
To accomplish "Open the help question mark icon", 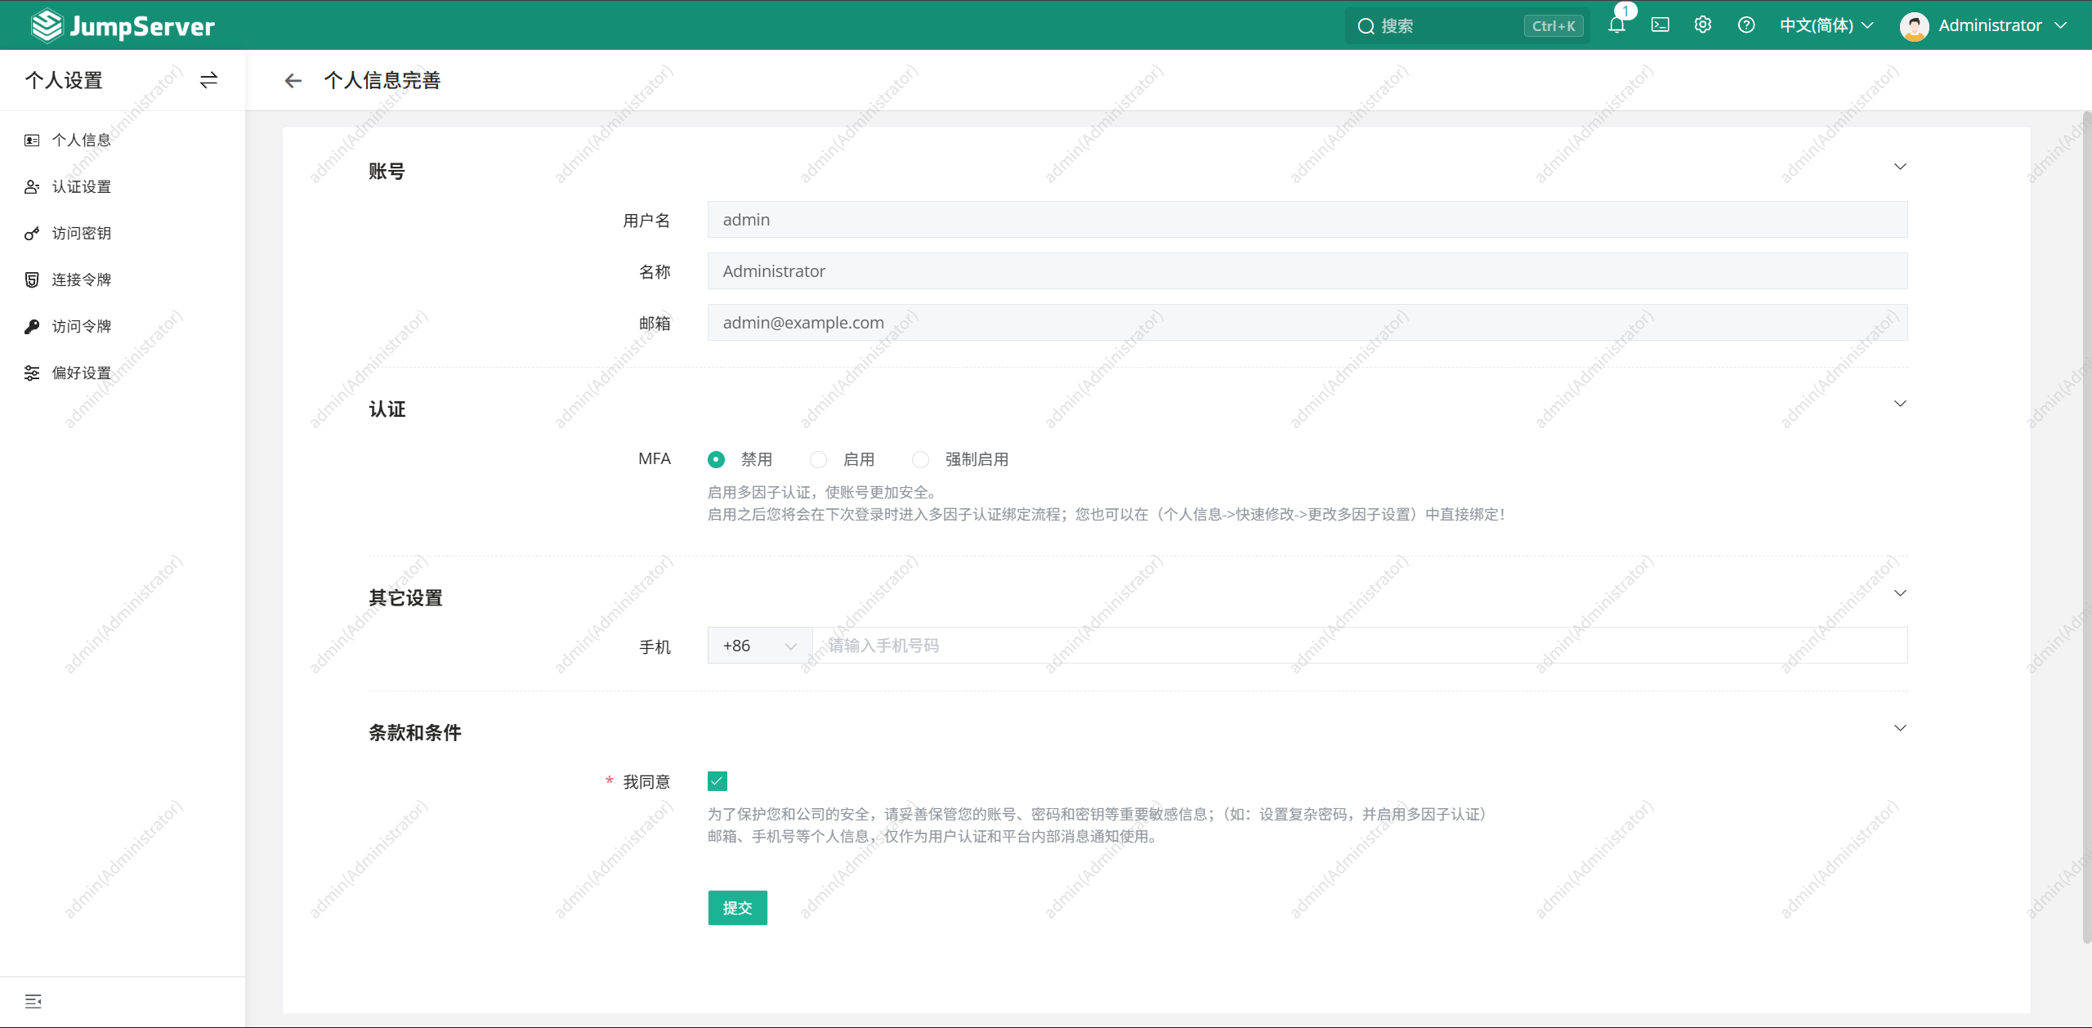I will [1746, 25].
